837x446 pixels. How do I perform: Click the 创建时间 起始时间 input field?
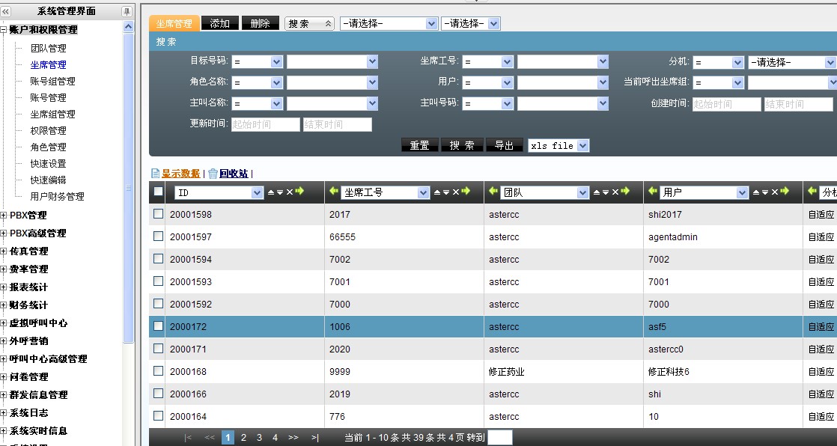[x=726, y=105]
